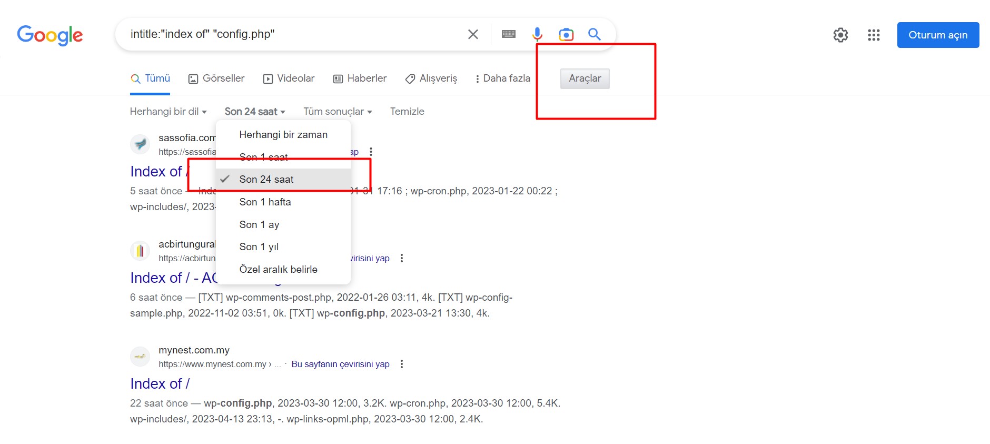Choose Özel aralık belirle option

pos(283,270)
